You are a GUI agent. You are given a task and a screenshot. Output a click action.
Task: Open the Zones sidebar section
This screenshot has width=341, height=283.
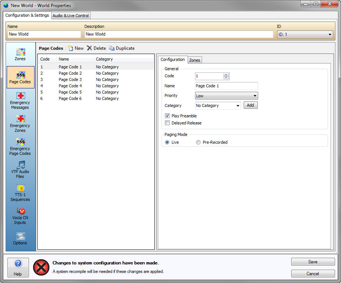(20, 54)
